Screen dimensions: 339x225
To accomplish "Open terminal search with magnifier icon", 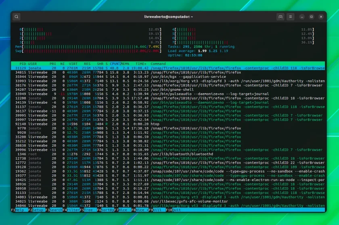I will tap(17, 17).
